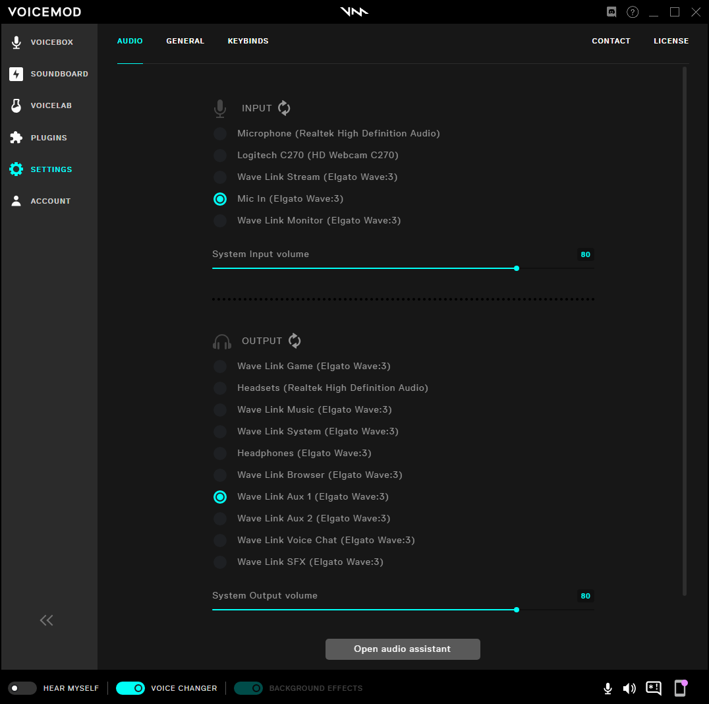
Task: Open the Soundboard lightning icon
Action: tap(16, 74)
